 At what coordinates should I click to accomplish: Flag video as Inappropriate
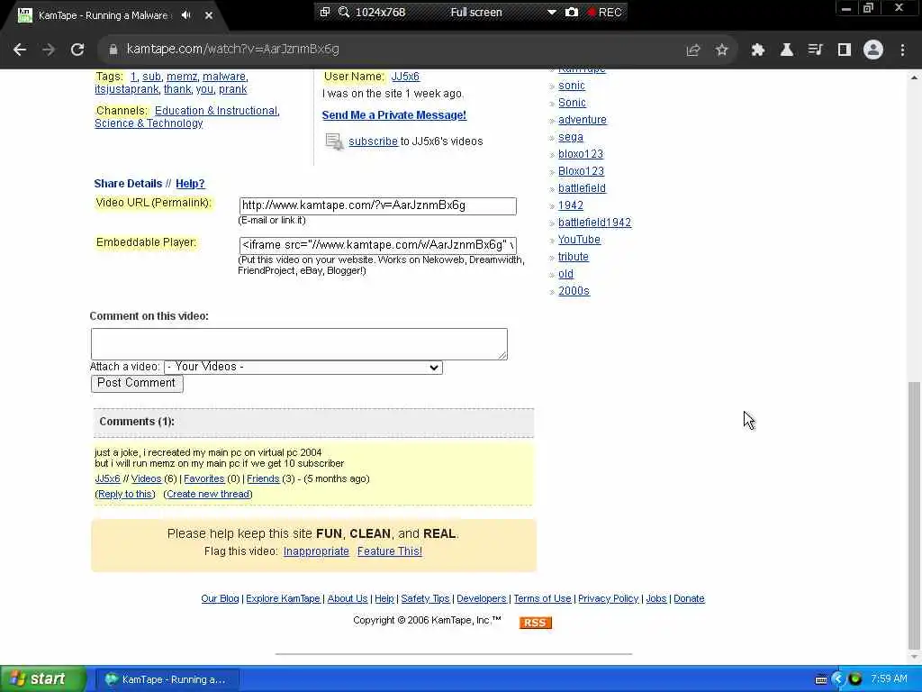[x=316, y=551]
